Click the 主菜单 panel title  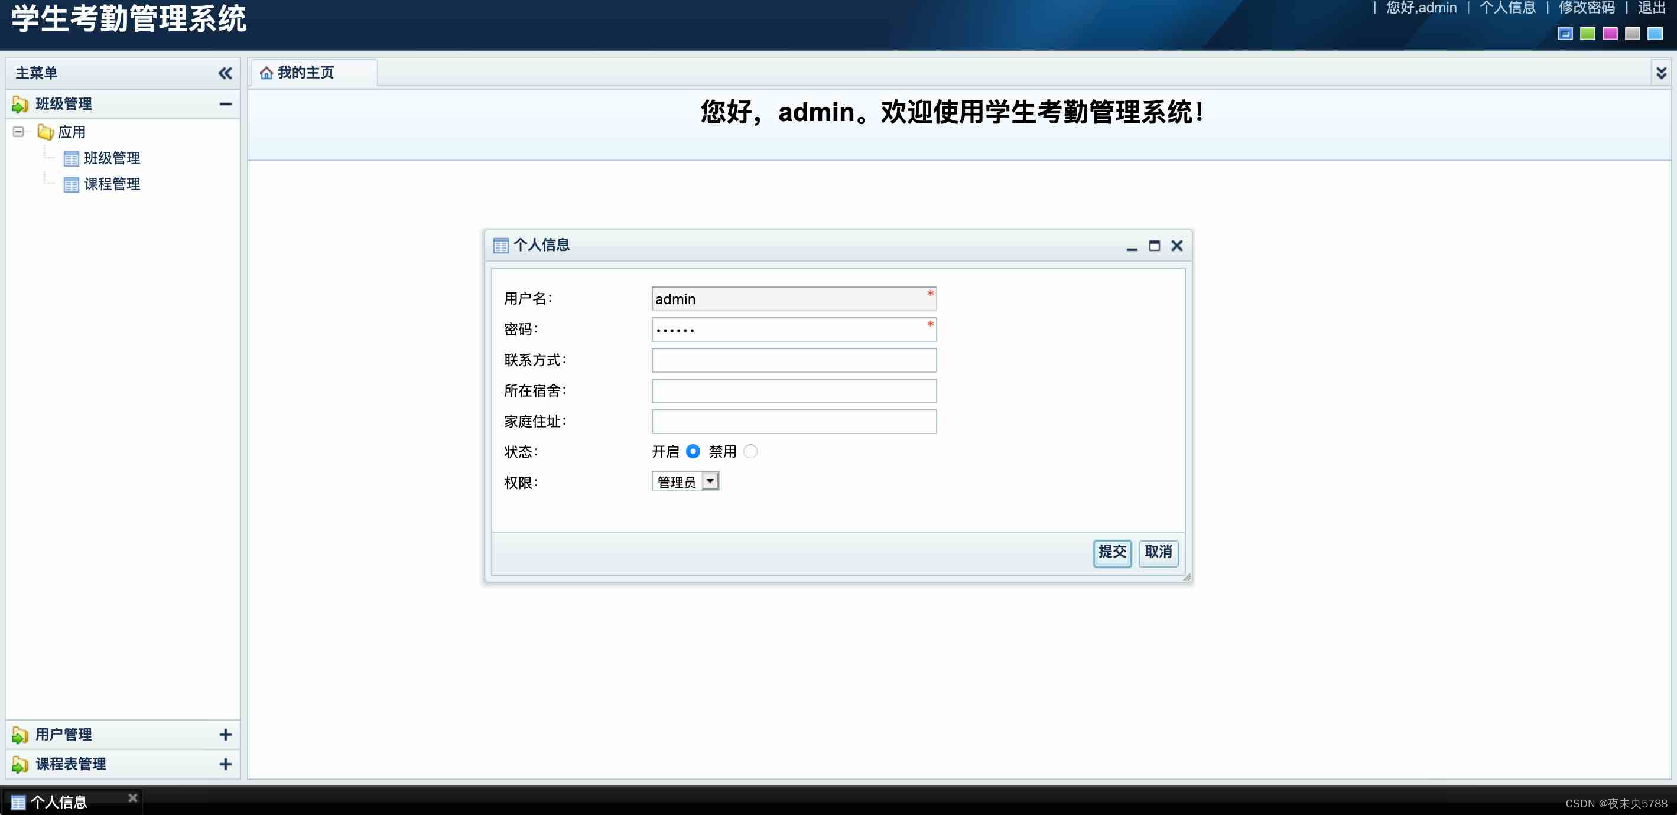(37, 73)
